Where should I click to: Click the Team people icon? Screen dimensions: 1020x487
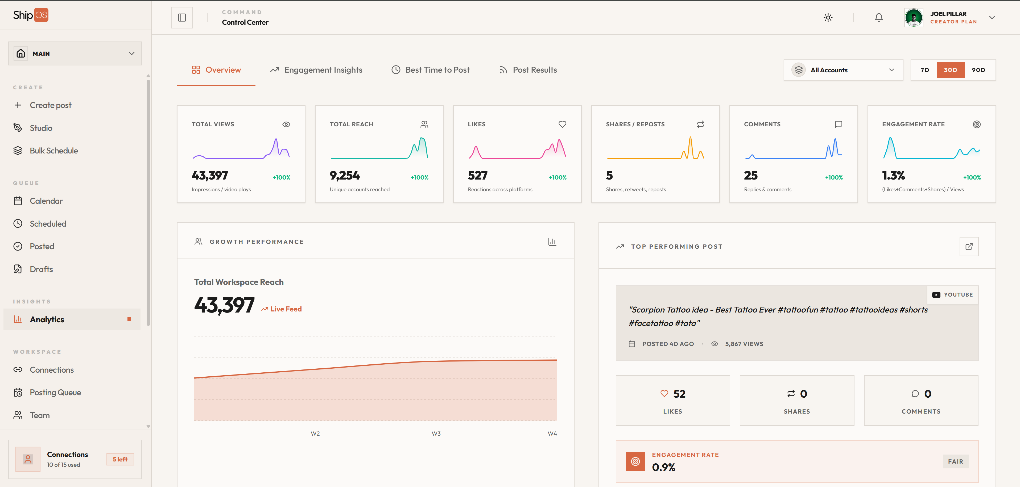pos(18,415)
